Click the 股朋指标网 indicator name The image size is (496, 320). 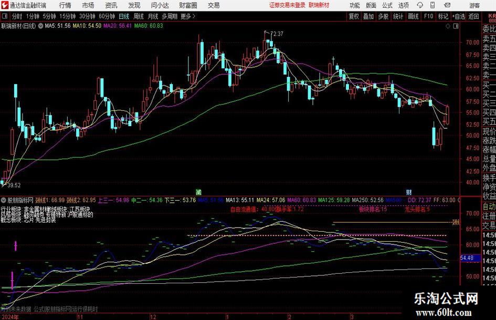tap(20, 200)
